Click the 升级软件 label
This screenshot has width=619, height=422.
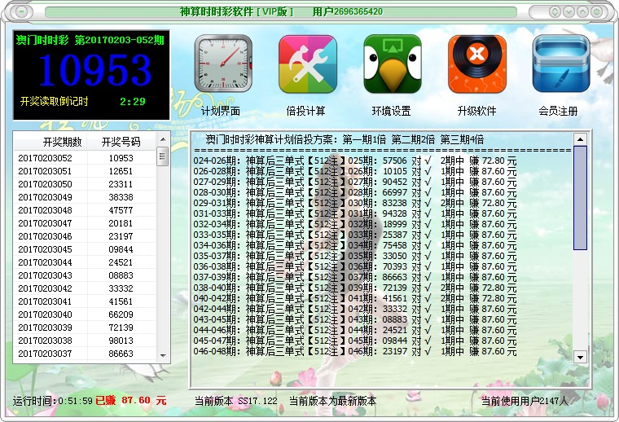pos(476,111)
